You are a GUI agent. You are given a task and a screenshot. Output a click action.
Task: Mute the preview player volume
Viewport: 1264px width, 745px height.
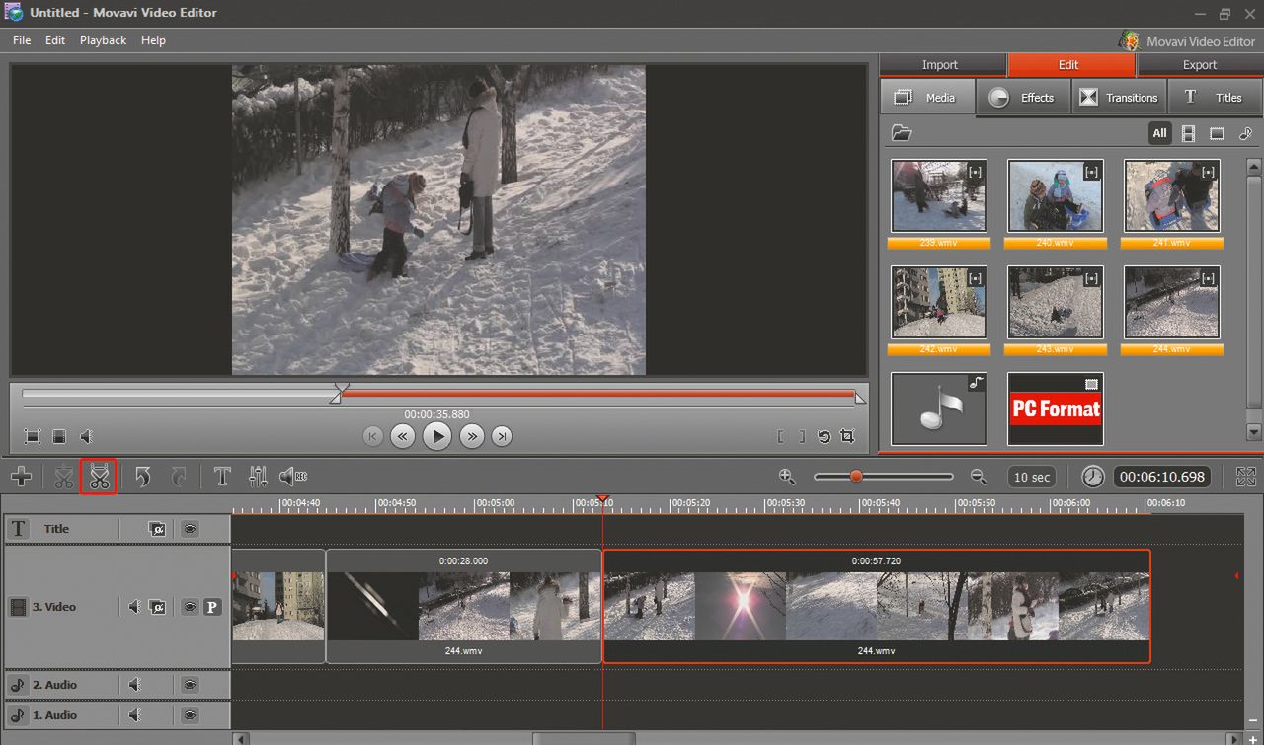click(87, 436)
